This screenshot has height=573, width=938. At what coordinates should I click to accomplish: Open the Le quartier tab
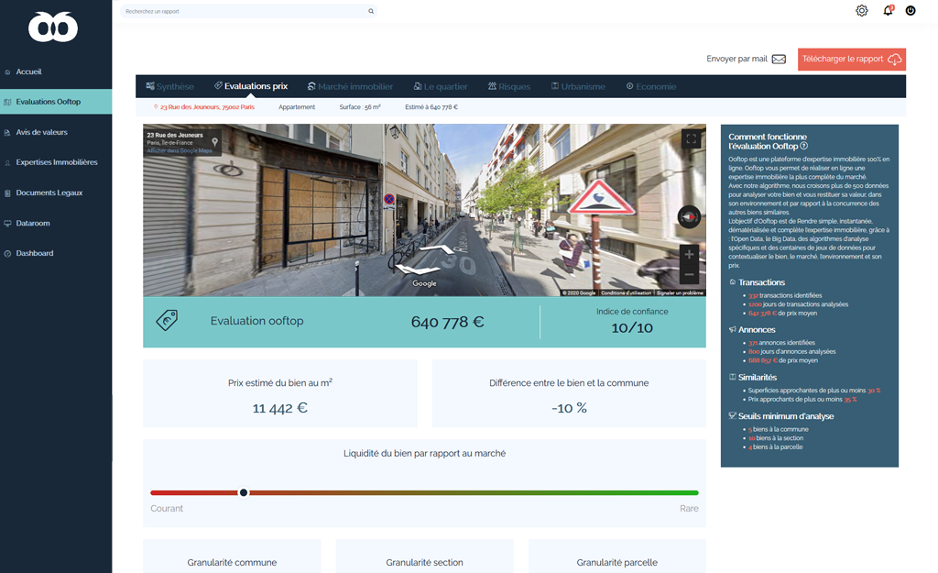(441, 86)
